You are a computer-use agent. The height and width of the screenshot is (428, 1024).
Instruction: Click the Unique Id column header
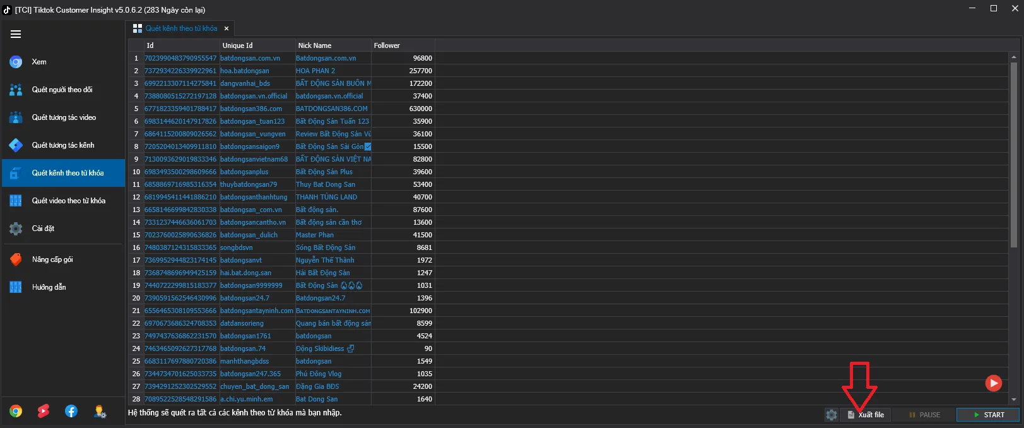pos(257,45)
